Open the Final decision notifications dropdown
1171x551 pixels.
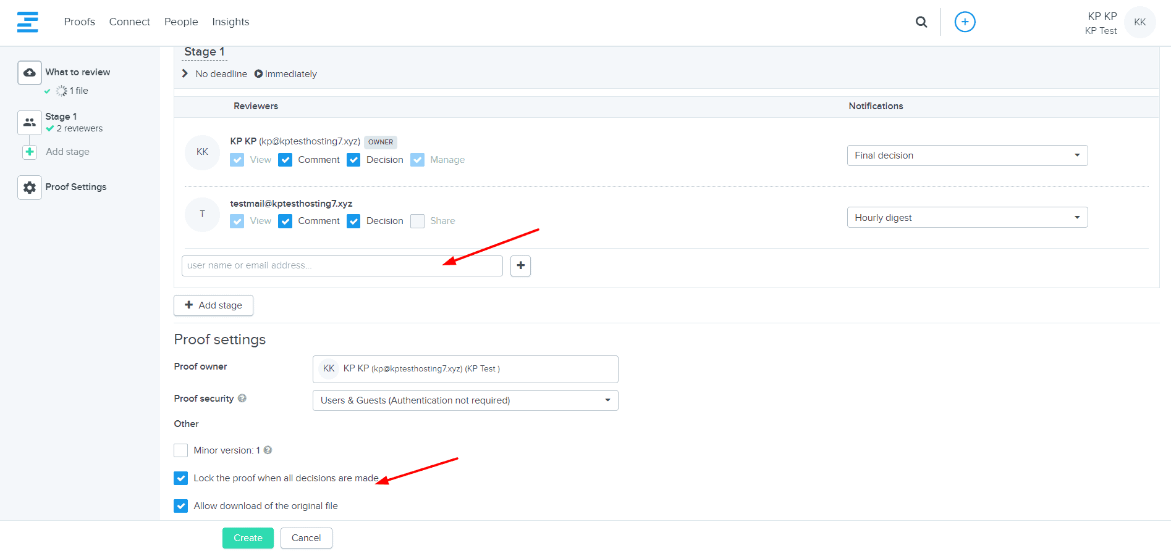click(966, 155)
